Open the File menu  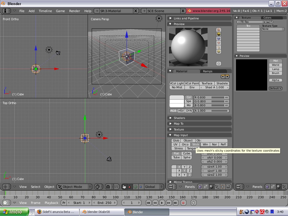22,11
